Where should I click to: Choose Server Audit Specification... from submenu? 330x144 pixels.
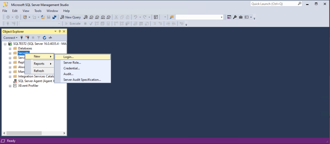click(83, 80)
